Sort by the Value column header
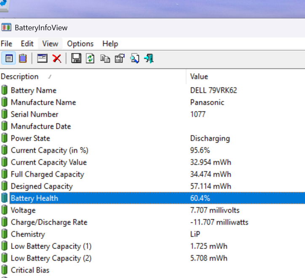This screenshot has height=278, width=305. tap(246, 77)
